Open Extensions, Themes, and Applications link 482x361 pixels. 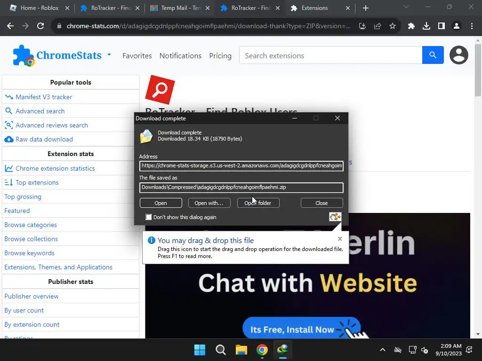[58, 267]
